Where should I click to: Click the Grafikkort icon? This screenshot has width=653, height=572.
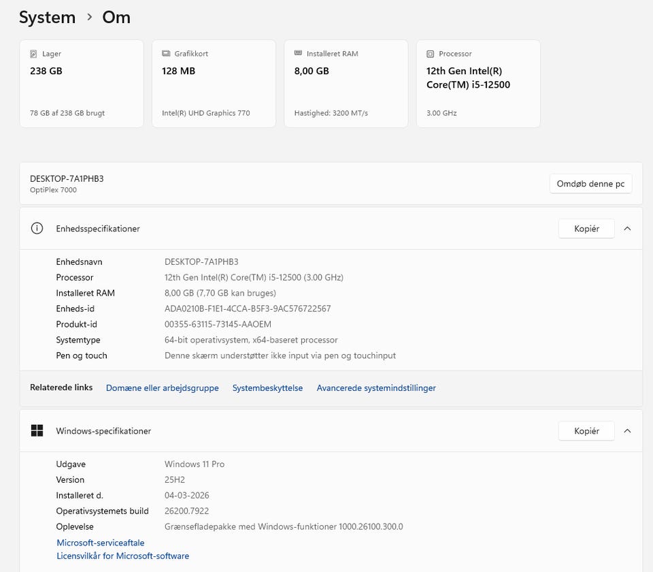tap(166, 54)
